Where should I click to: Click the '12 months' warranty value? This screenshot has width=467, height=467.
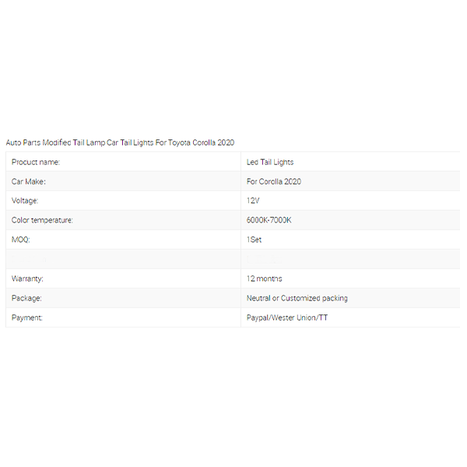click(x=265, y=279)
